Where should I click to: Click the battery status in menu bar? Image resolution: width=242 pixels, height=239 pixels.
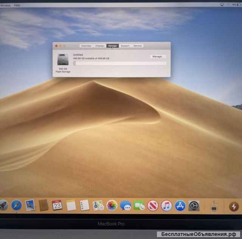tap(237, 5)
